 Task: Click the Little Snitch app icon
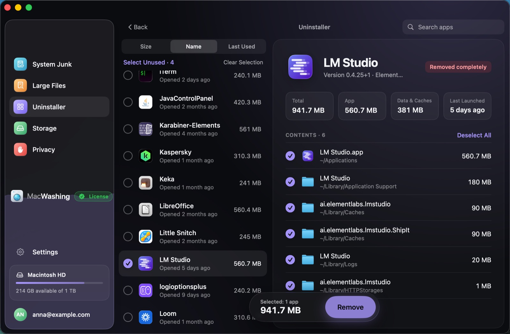click(146, 236)
